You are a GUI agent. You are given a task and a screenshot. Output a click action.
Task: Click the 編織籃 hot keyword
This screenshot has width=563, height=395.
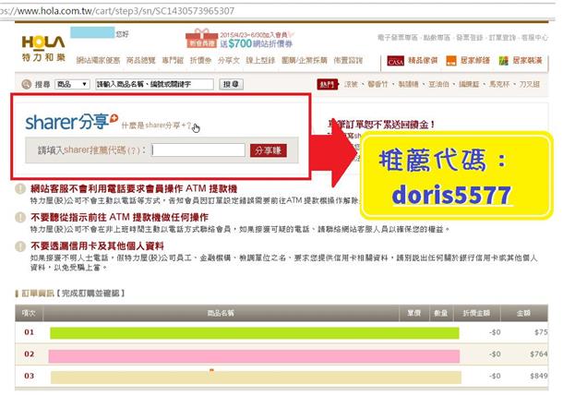[469, 84]
